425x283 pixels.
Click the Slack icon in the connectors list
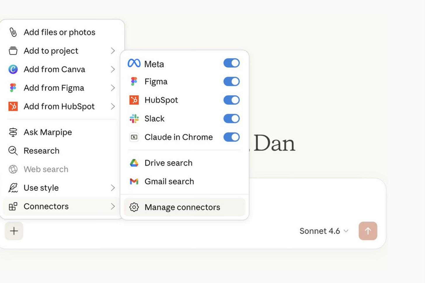tap(134, 119)
